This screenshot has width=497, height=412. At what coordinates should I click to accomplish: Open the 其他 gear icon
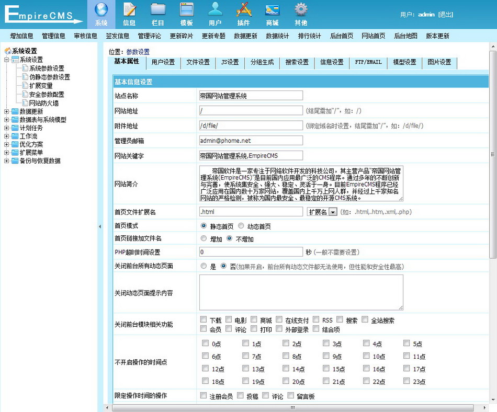[x=301, y=9]
